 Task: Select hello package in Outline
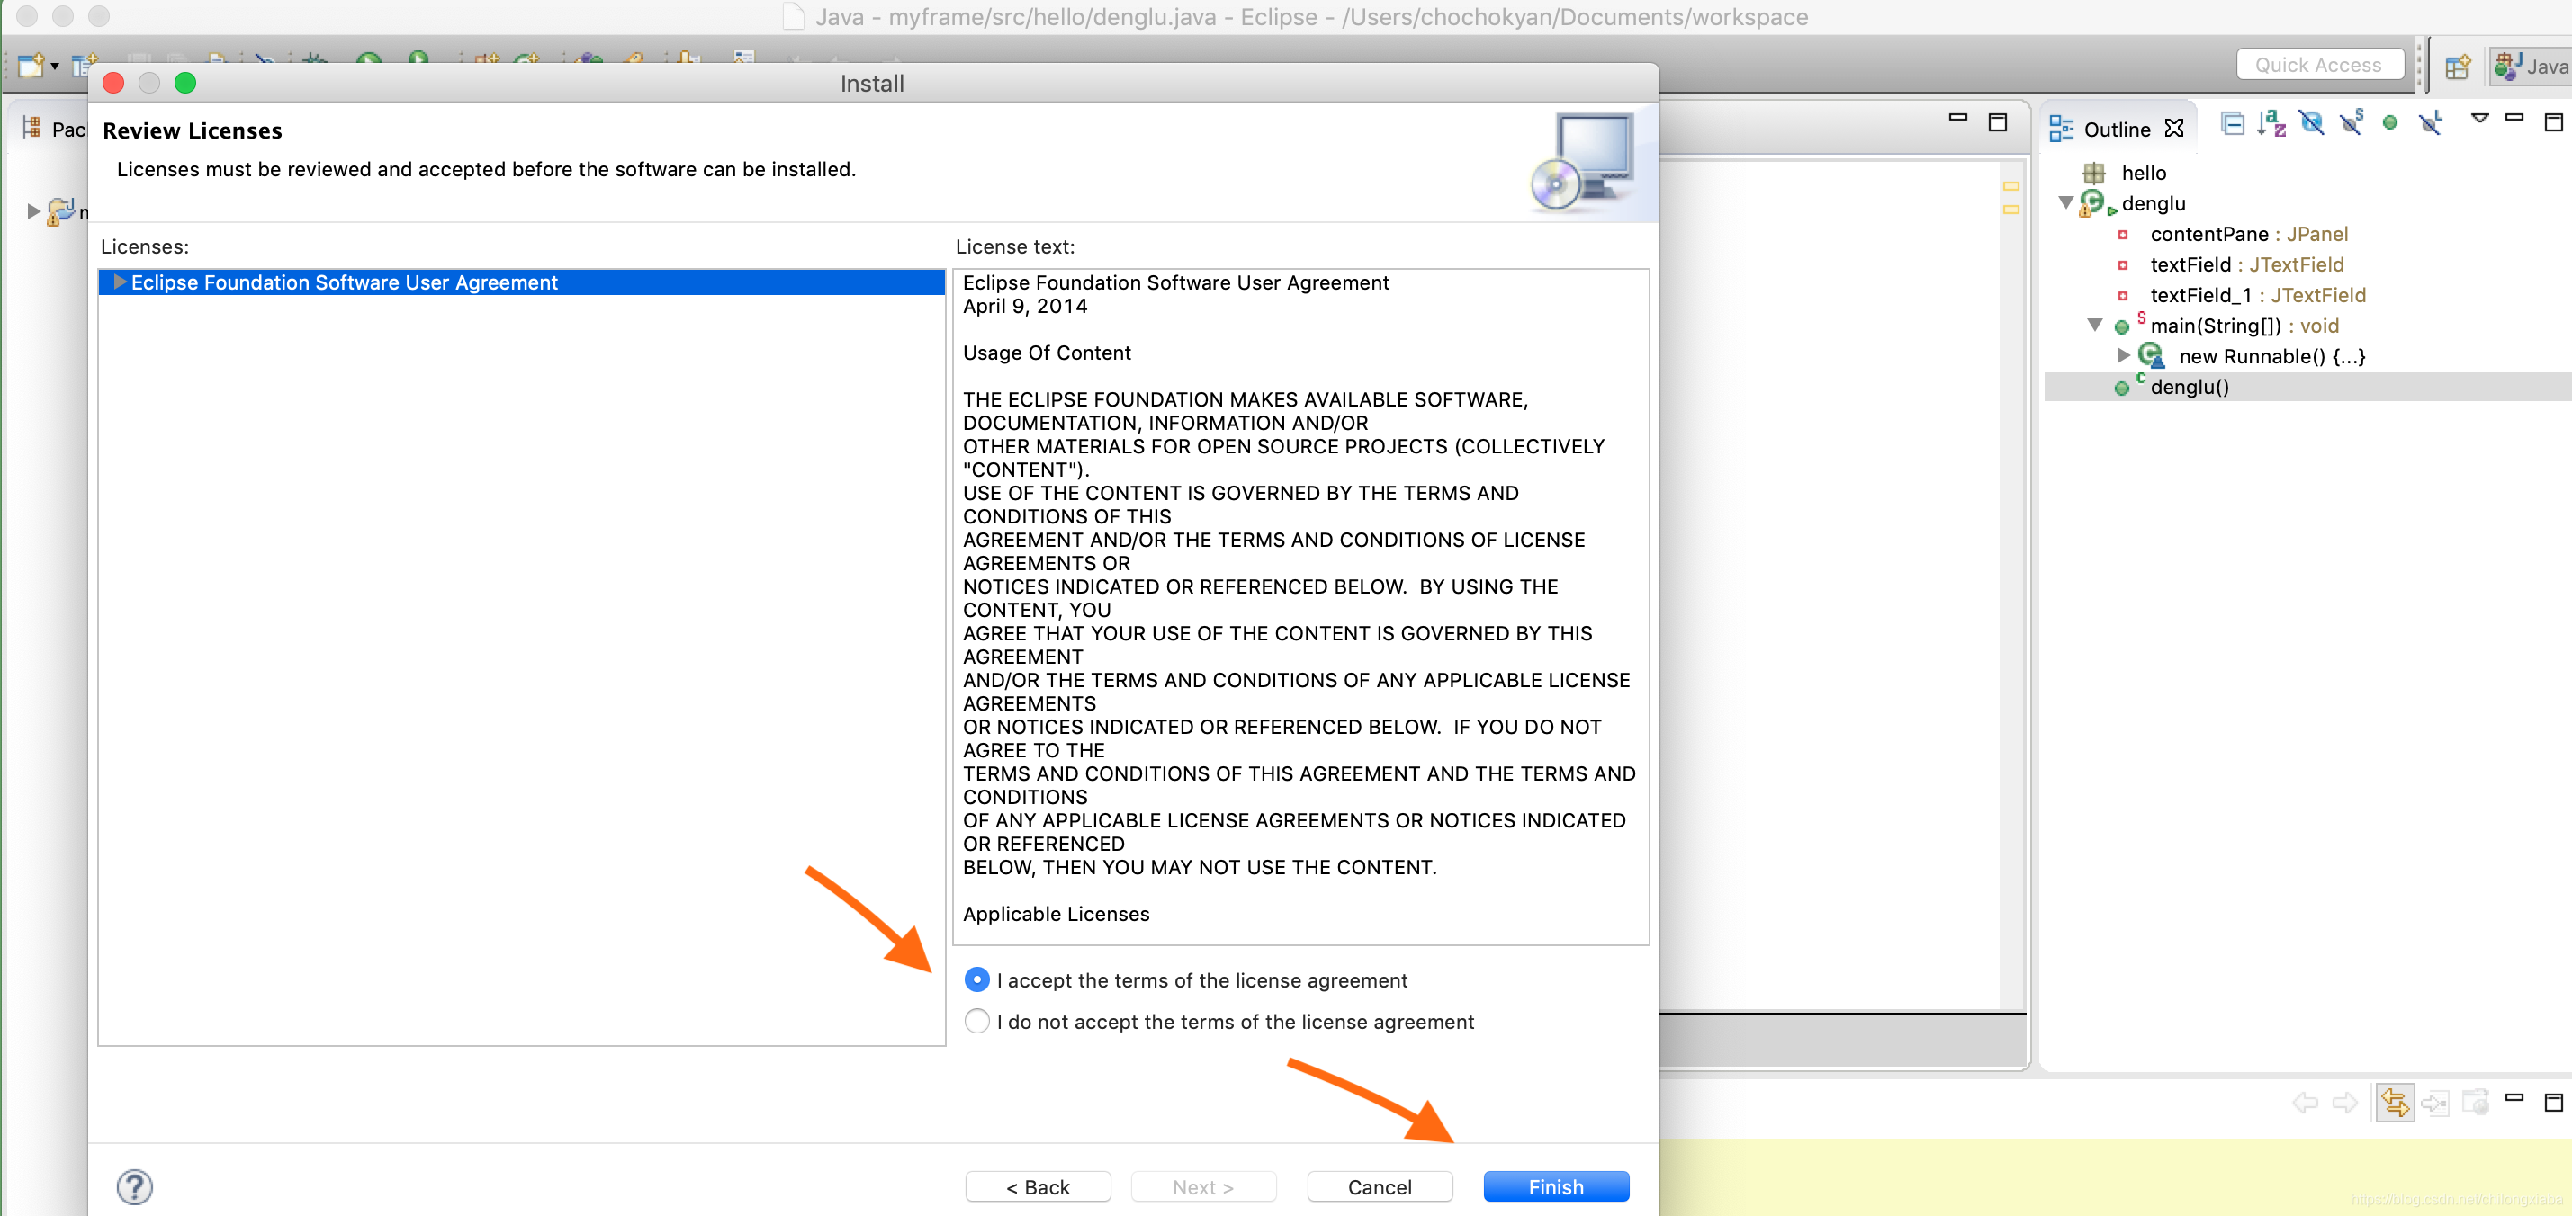pos(2144,173)
